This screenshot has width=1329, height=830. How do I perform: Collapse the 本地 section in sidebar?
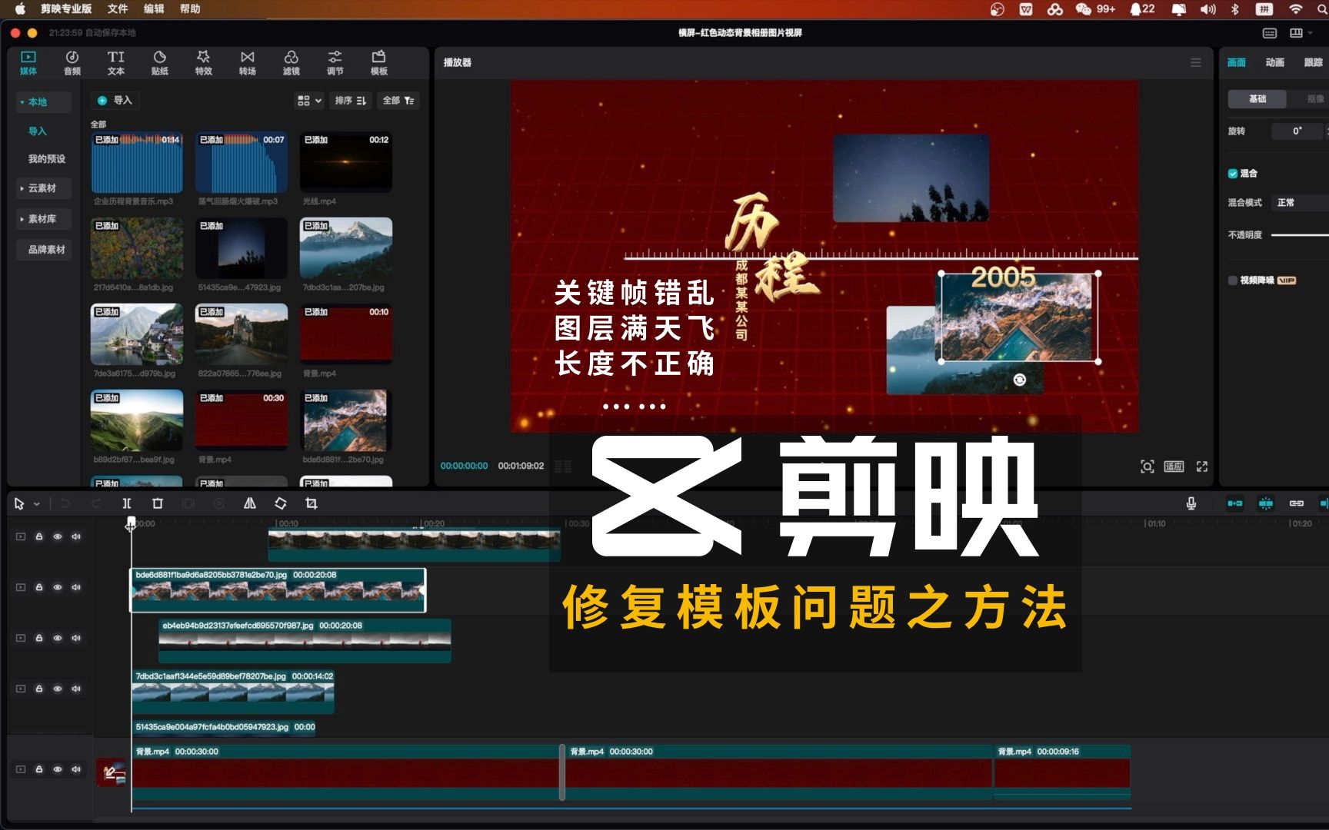(22, 101)
